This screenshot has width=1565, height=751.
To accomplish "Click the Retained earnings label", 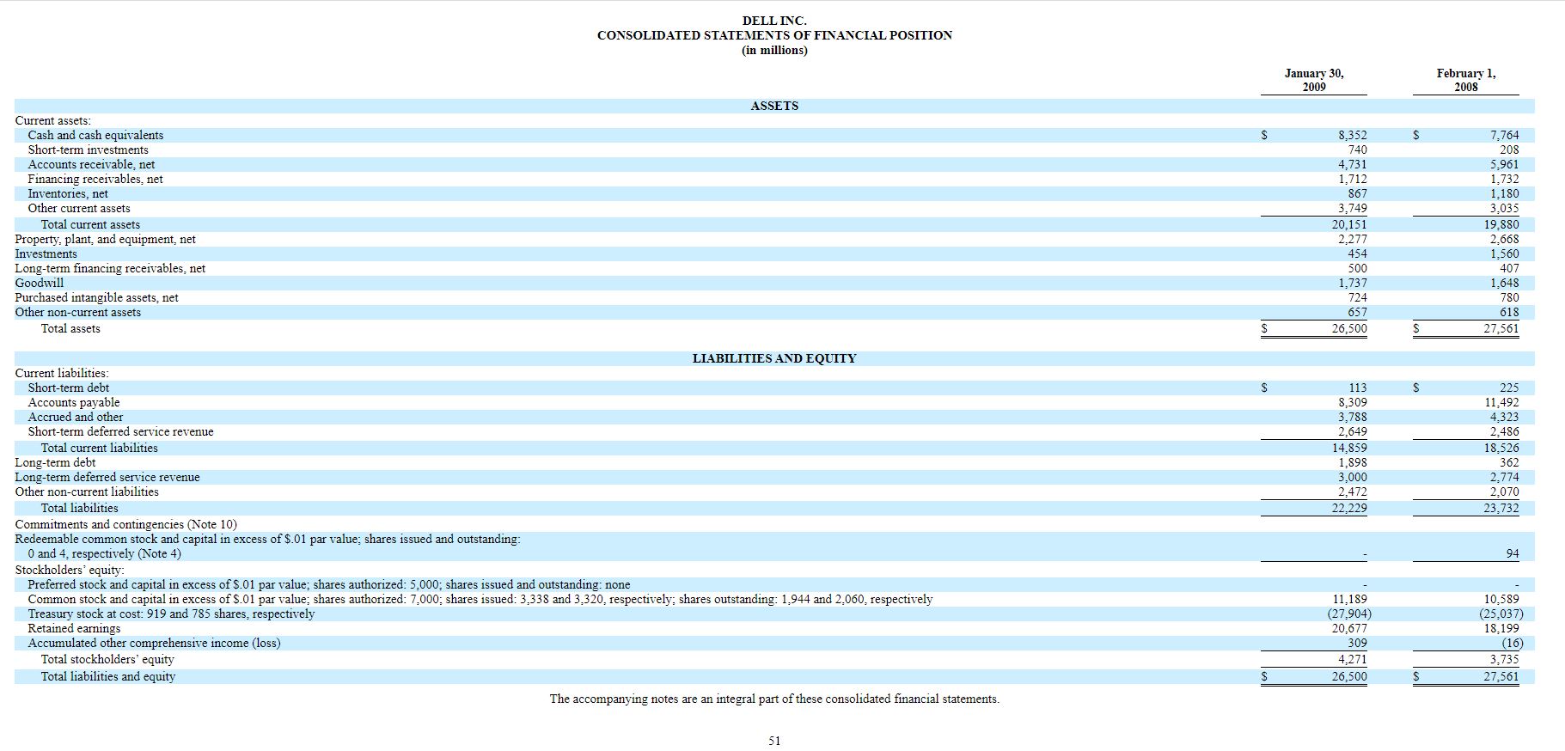I will tap(74, 628).
